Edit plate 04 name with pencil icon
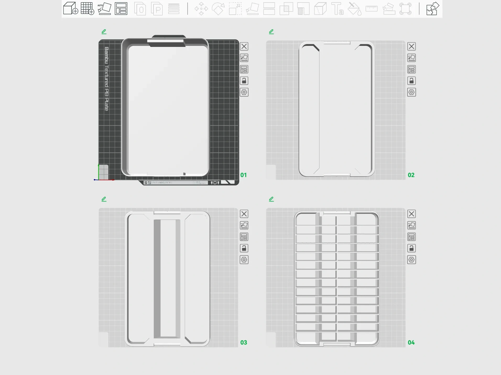 click(x=271, y=199)
